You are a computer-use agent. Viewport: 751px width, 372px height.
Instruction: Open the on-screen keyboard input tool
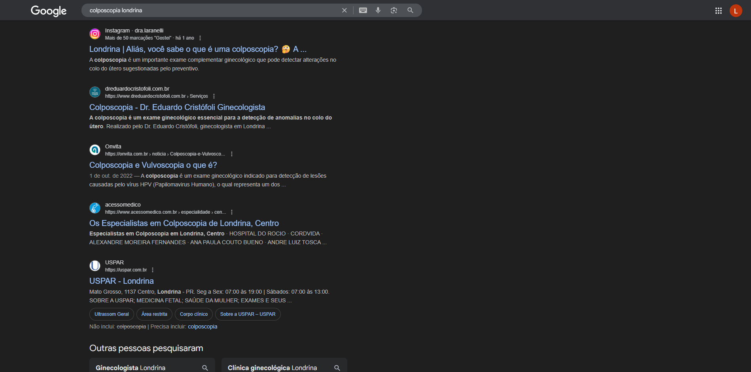363,10
